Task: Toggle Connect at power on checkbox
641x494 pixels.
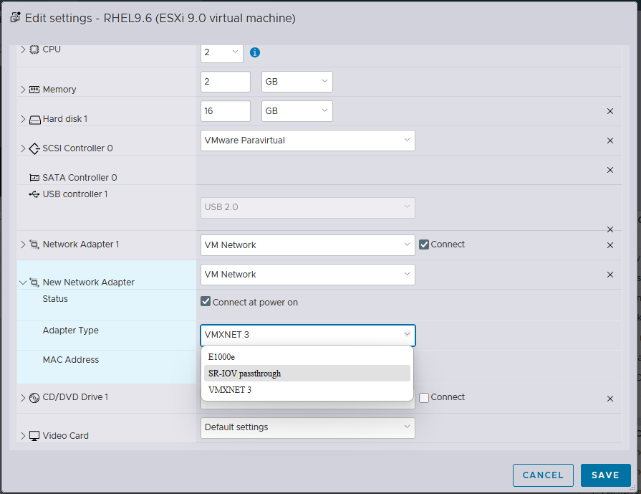Action: coord(206,302)
